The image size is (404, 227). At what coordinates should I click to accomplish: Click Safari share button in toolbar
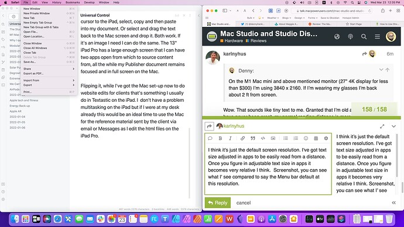coord(382,11)
